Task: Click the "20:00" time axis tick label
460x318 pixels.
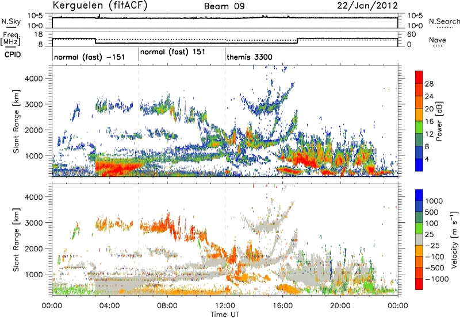Action: 340,306
